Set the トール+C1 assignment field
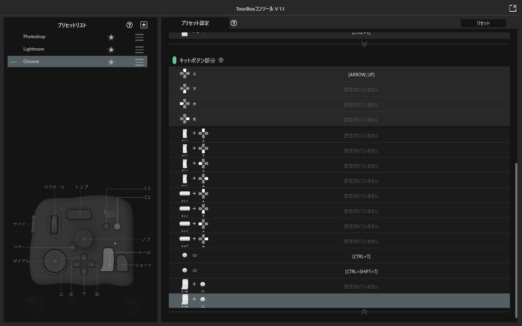The image size is (522, 326). click(361, 287)
